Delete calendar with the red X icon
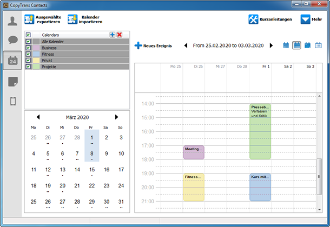 click(120, 35)
